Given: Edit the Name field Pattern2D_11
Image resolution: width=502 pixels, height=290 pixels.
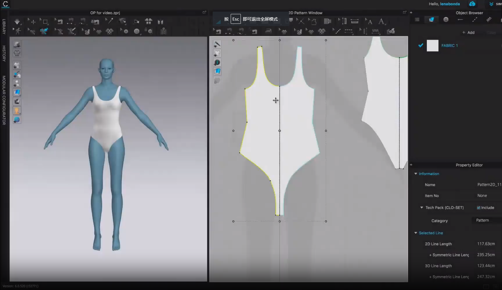Looking at the screenshot, I should pos(489,185).
